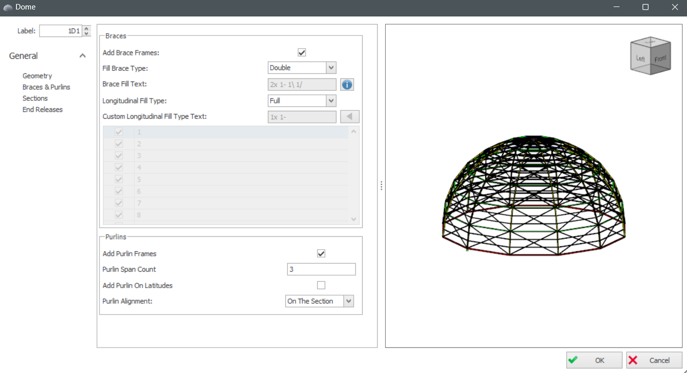687x373 pixels.
Task: Enable Add Purlin On Latitudes
Action: coord(321,286)
